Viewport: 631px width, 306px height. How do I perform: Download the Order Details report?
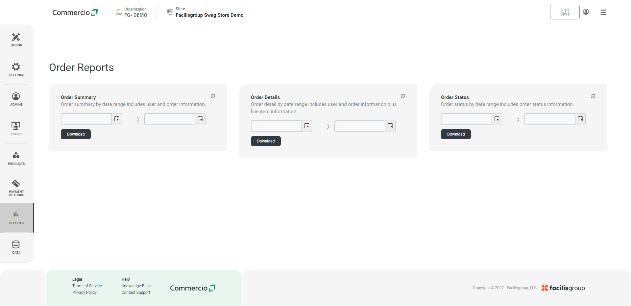(266, 141)
